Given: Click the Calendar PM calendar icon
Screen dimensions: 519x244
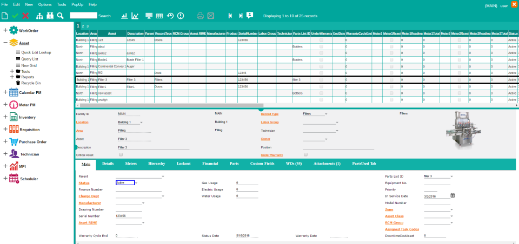Looking at the screenshot, I should 13,92.
